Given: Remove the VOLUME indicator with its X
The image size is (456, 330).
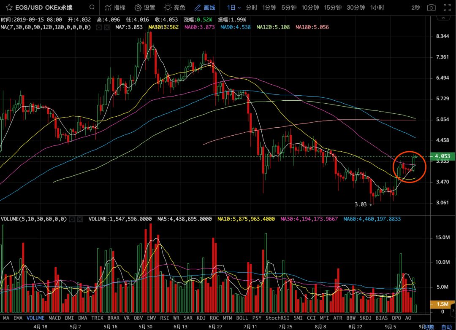Looking at the screenshot, I should click(x=80, y=219).
